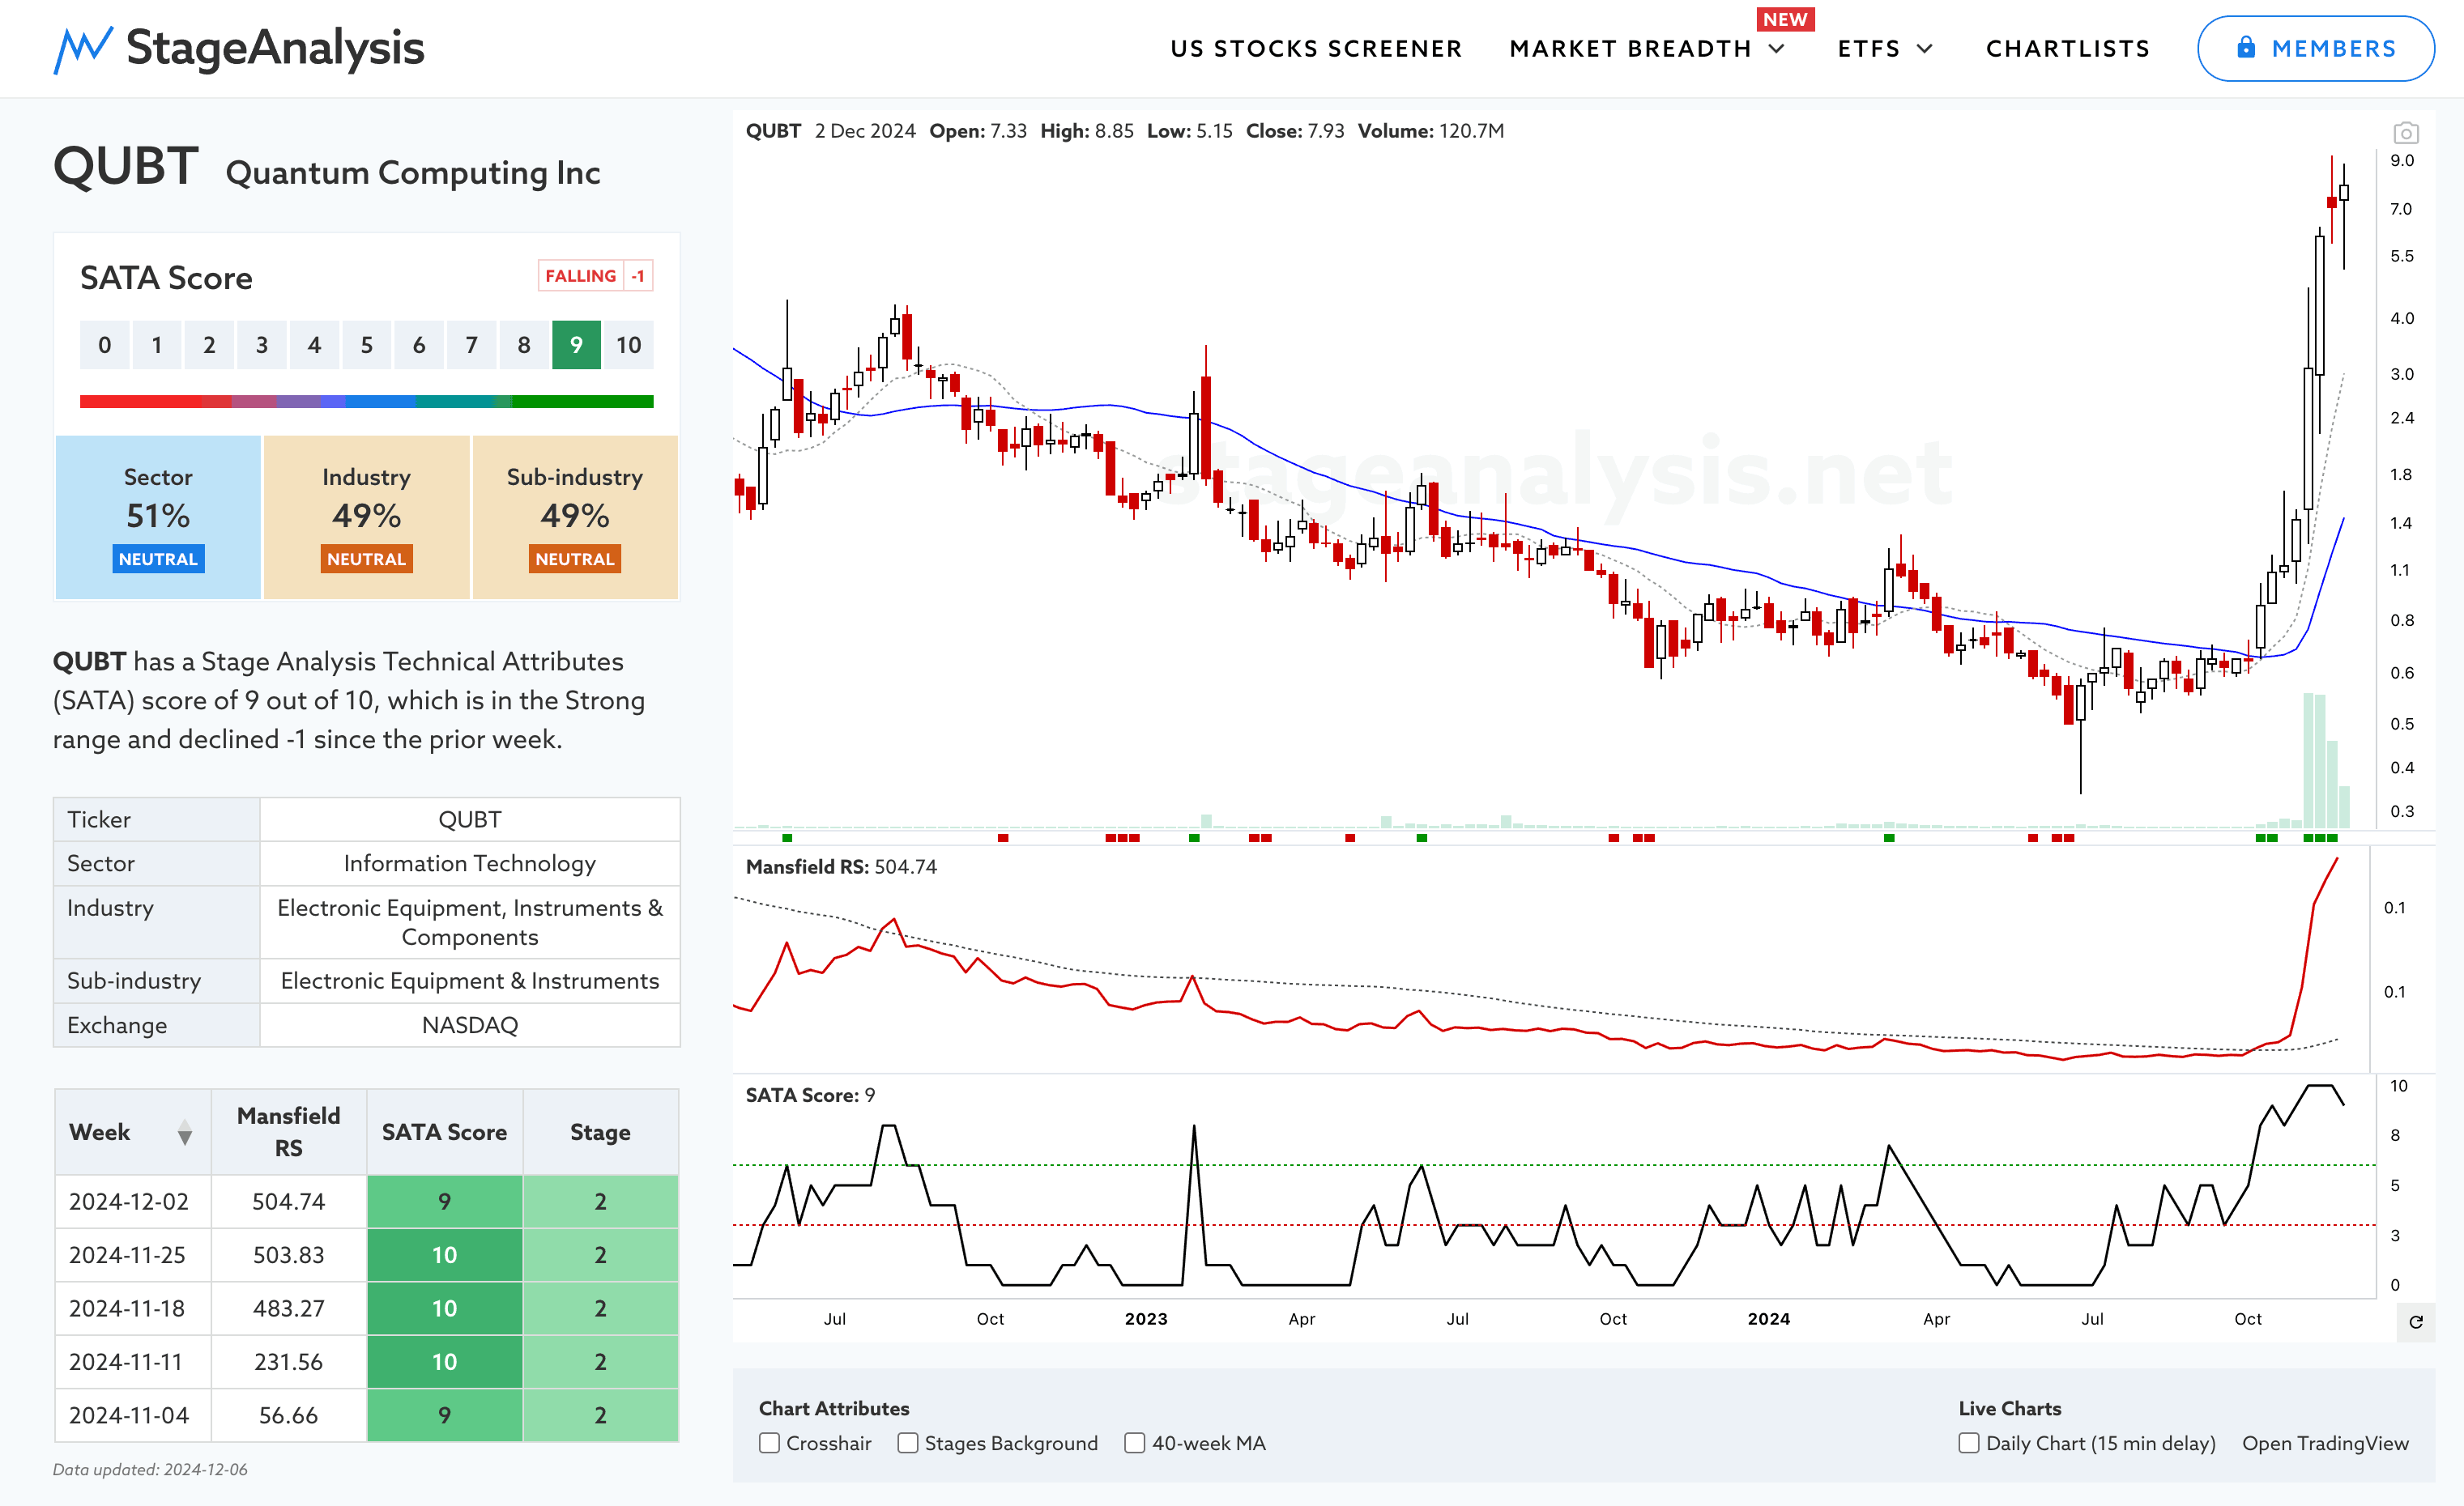
Task: Click the Industry NEUTRAL badge
Action: point(366,559)
